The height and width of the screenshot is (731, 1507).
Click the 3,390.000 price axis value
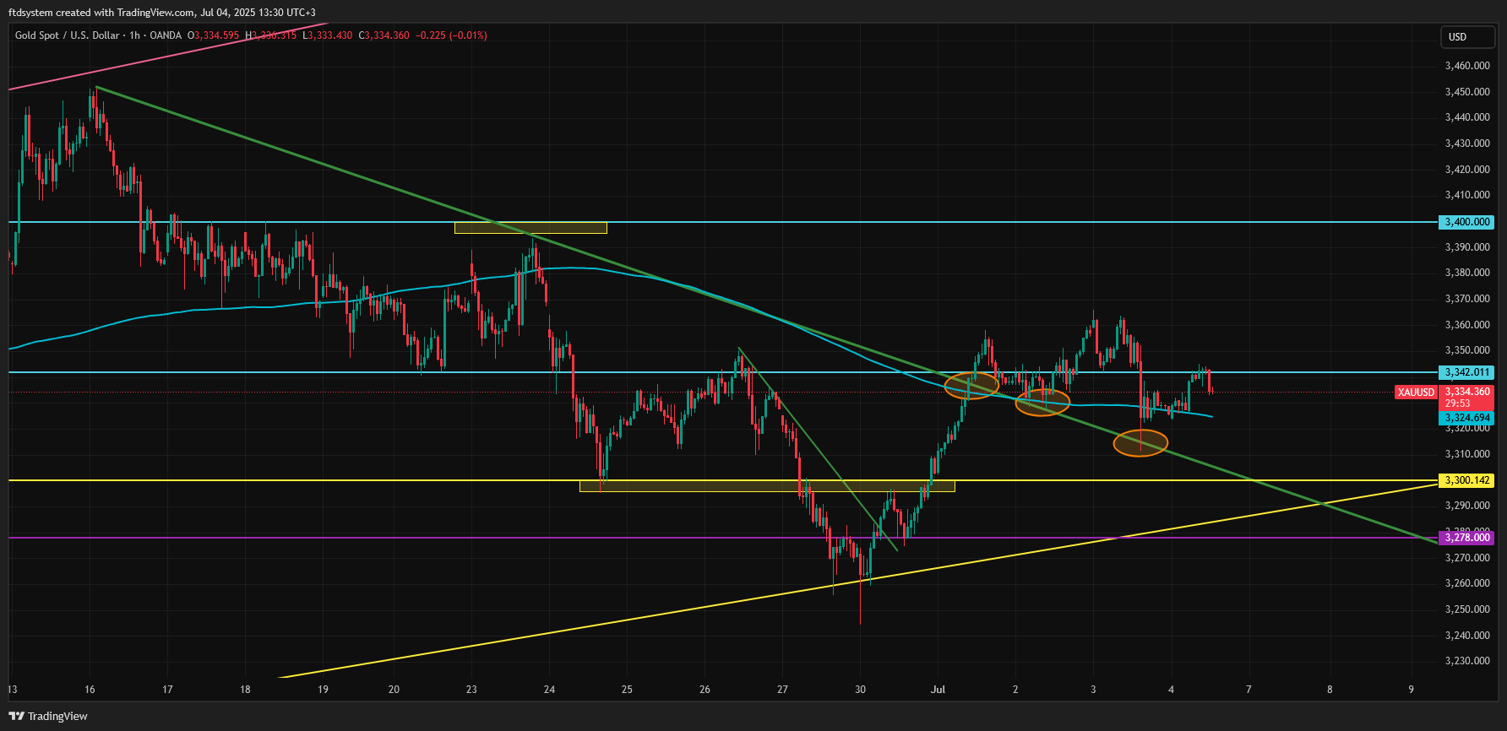pyautogui.click(x=1467, y=247)
